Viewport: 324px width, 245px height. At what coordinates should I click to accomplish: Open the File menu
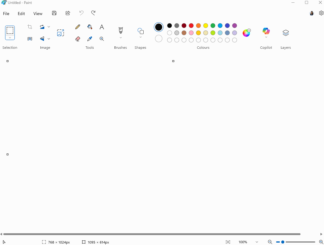click(x=6, y=14)
